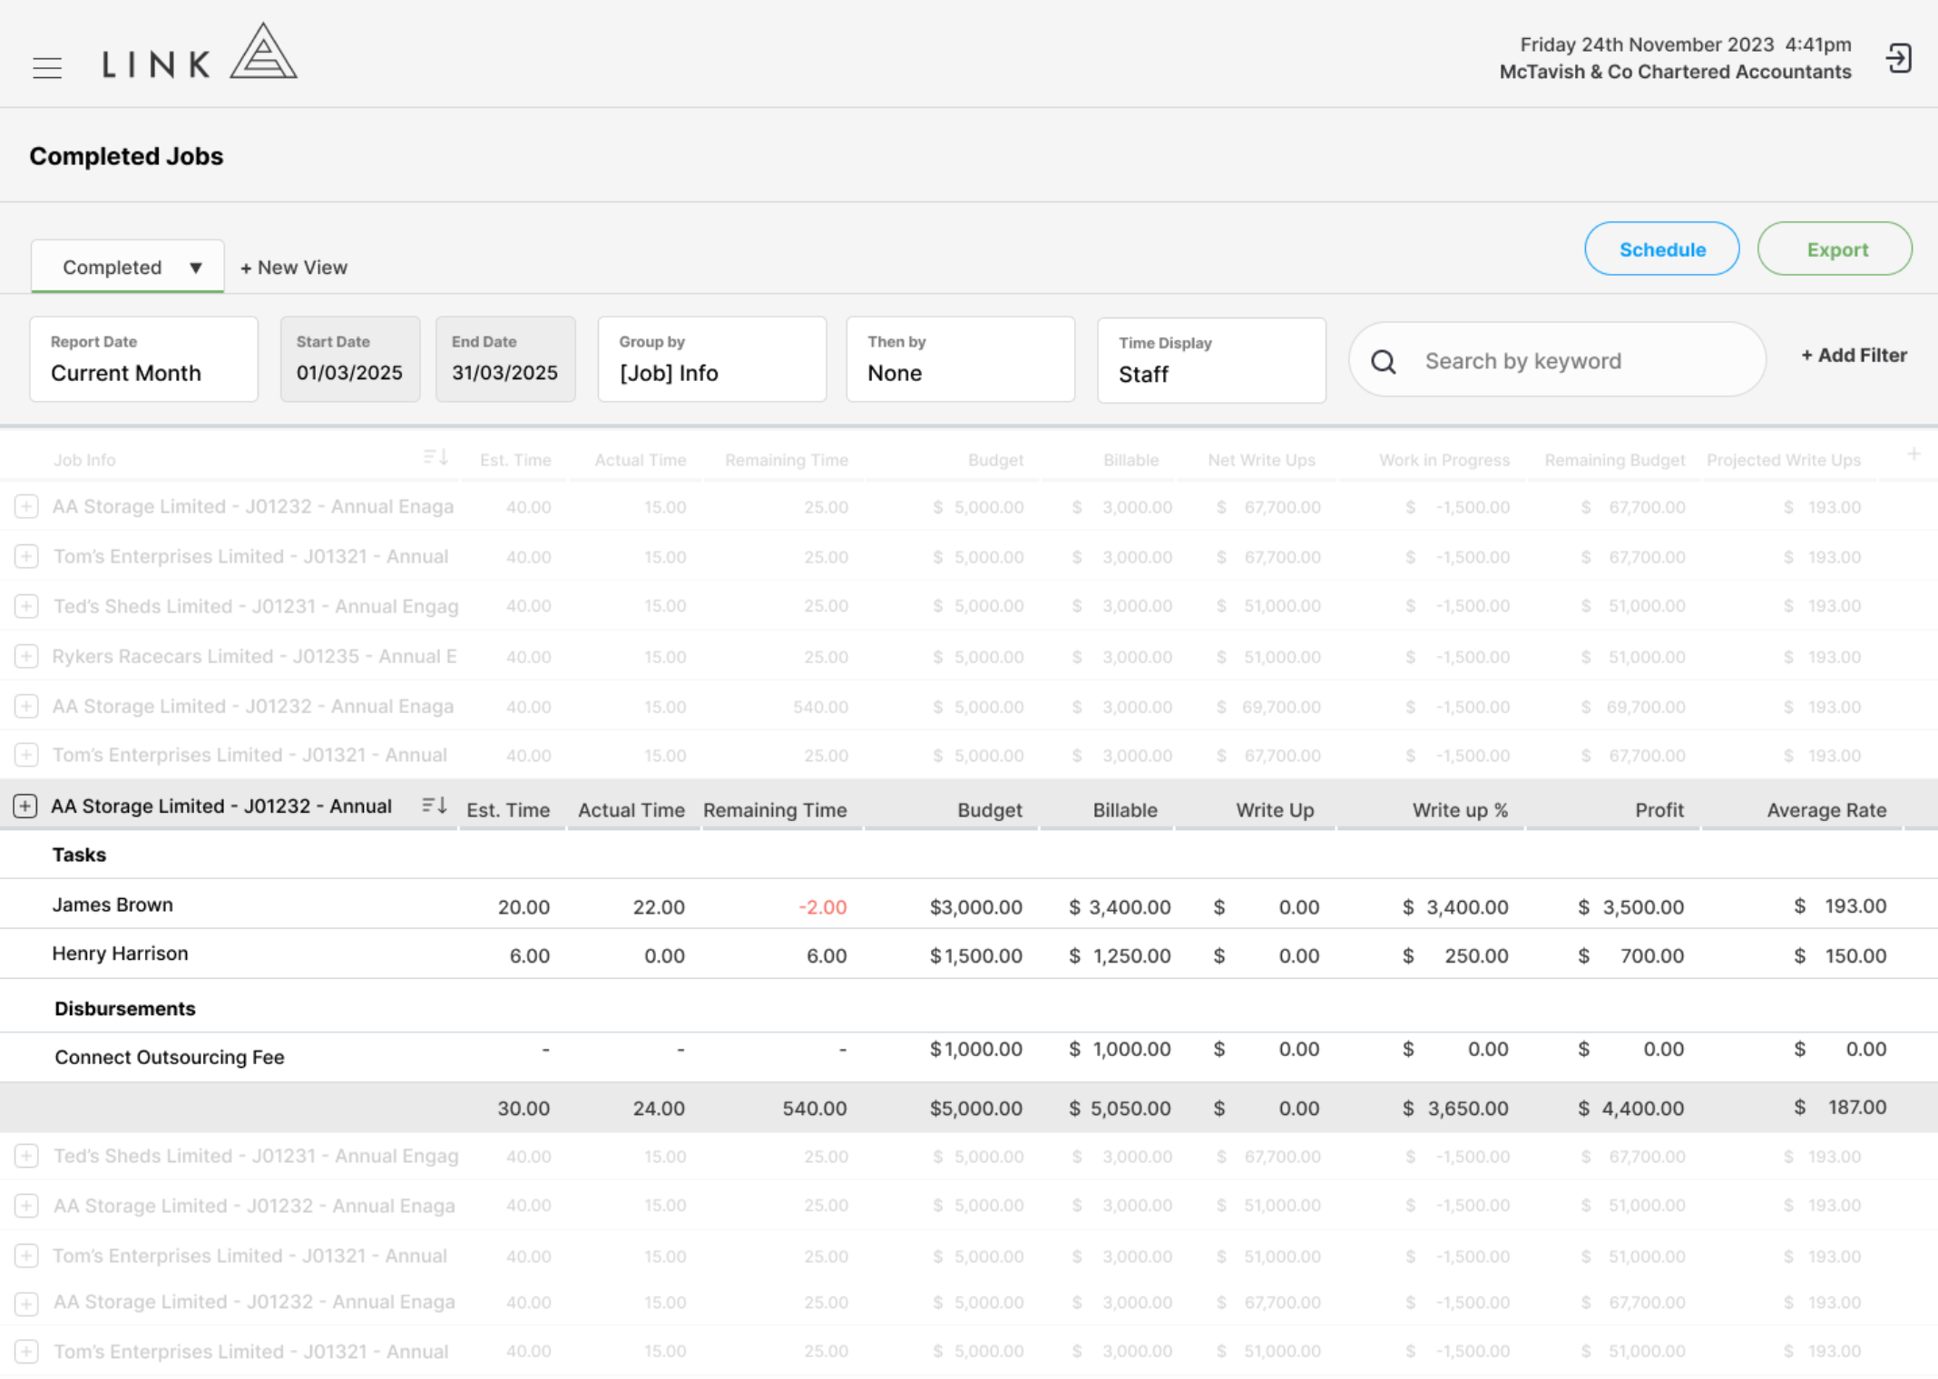Select the Completed view tab
This screenshot has height=1379, width=1938.
(x=113, y=268)
